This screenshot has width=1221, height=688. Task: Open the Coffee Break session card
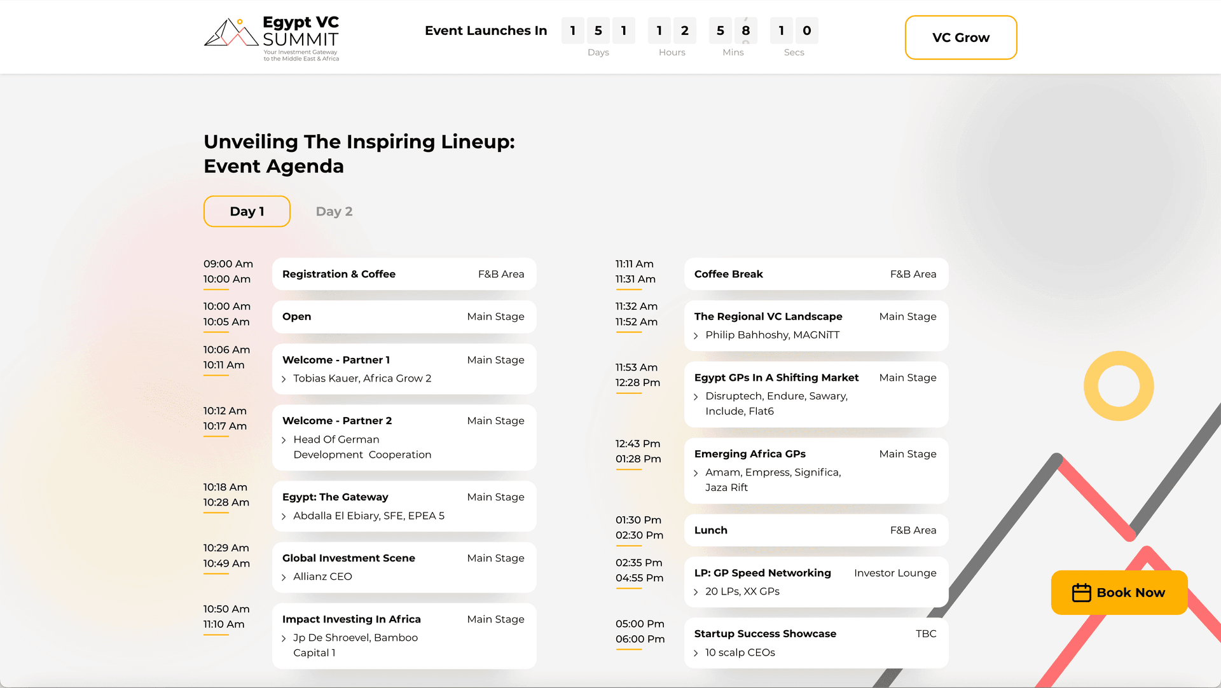tap(816, 274)
